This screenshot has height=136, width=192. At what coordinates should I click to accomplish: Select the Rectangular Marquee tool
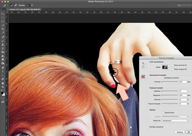pyautogui.click(x=3, y=18)
